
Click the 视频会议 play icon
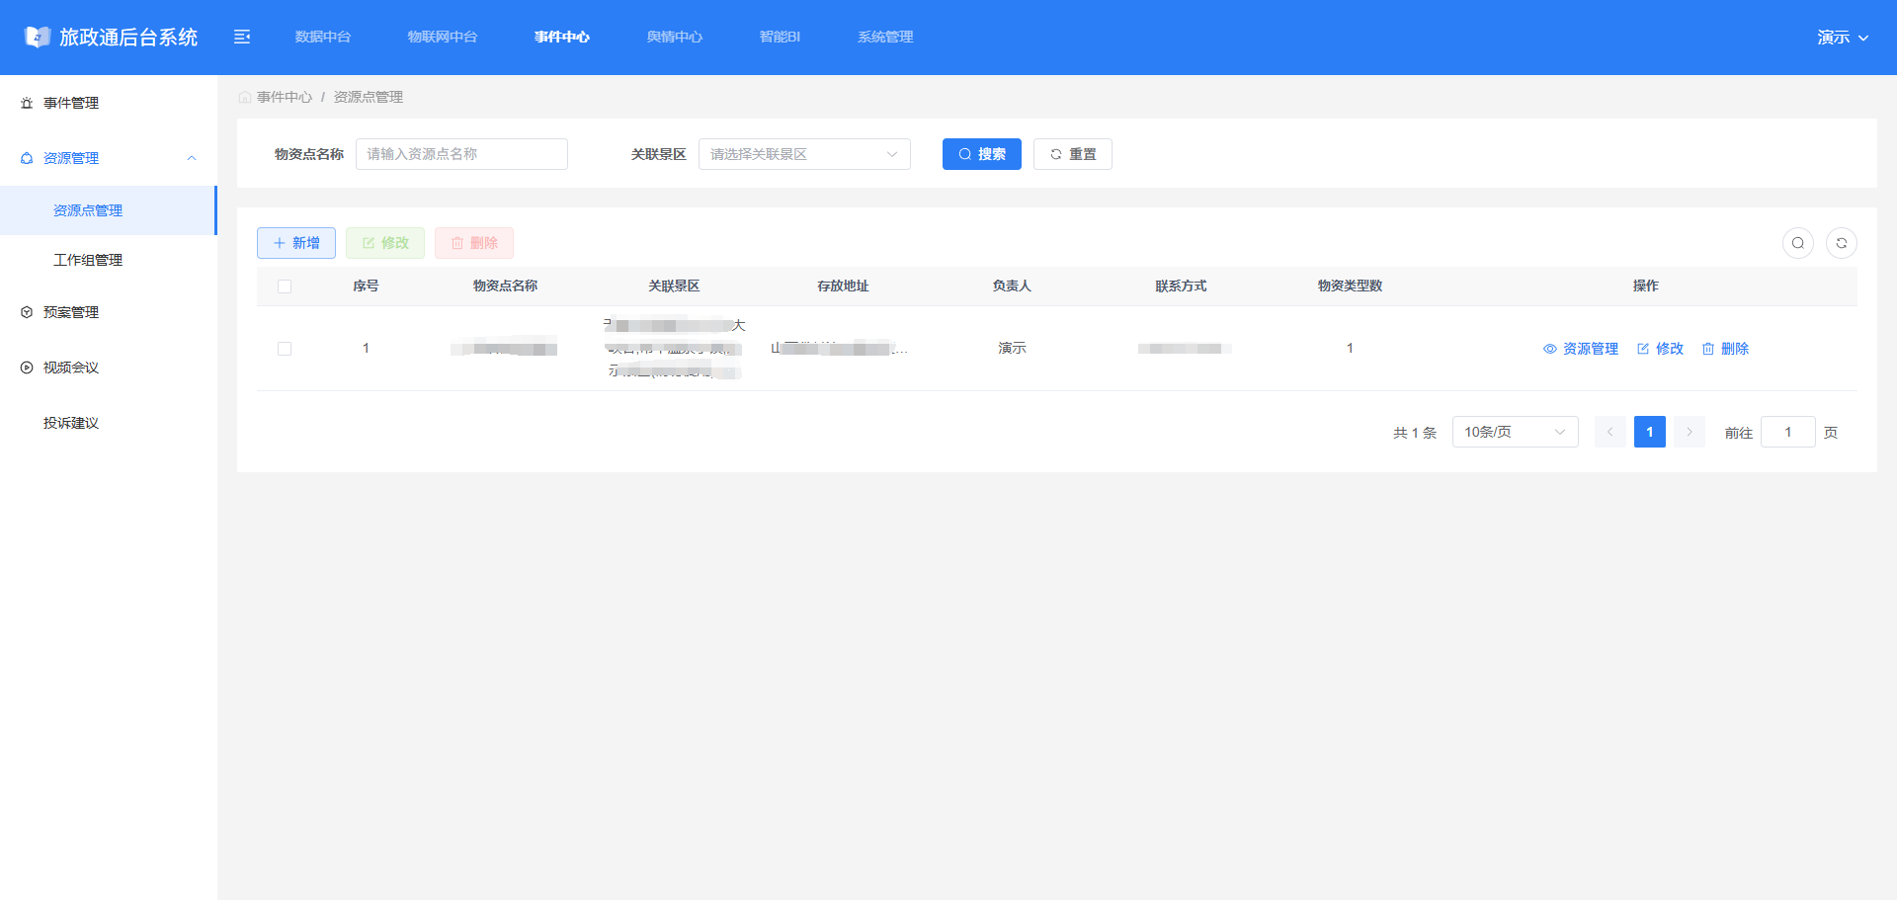pyautogui.click(x=27, y=368)
